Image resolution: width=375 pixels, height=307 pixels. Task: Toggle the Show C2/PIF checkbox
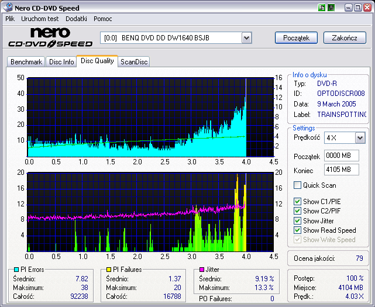[297, 211]
